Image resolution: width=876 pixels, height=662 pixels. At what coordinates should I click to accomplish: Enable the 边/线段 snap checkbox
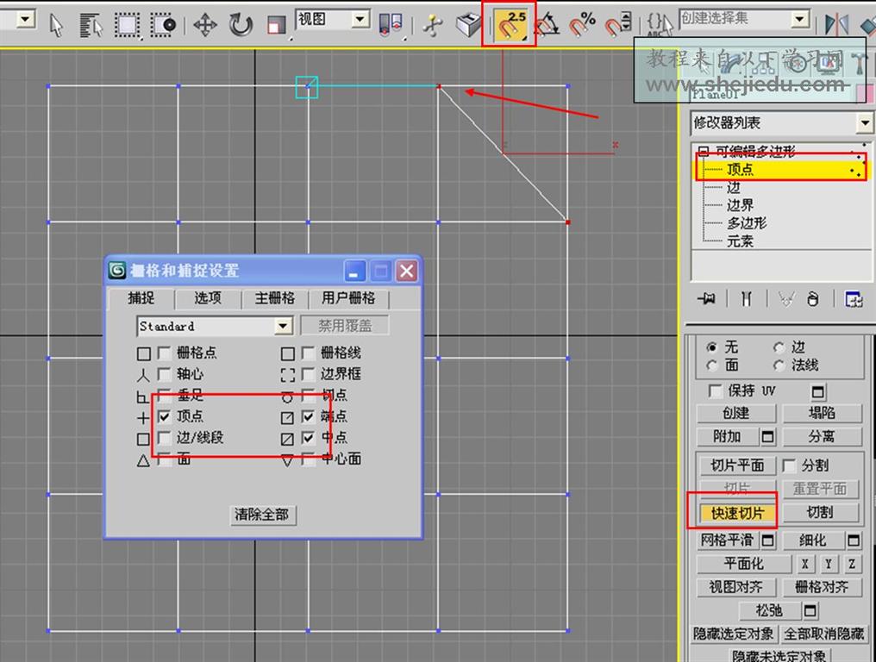[x=165, y=438]
